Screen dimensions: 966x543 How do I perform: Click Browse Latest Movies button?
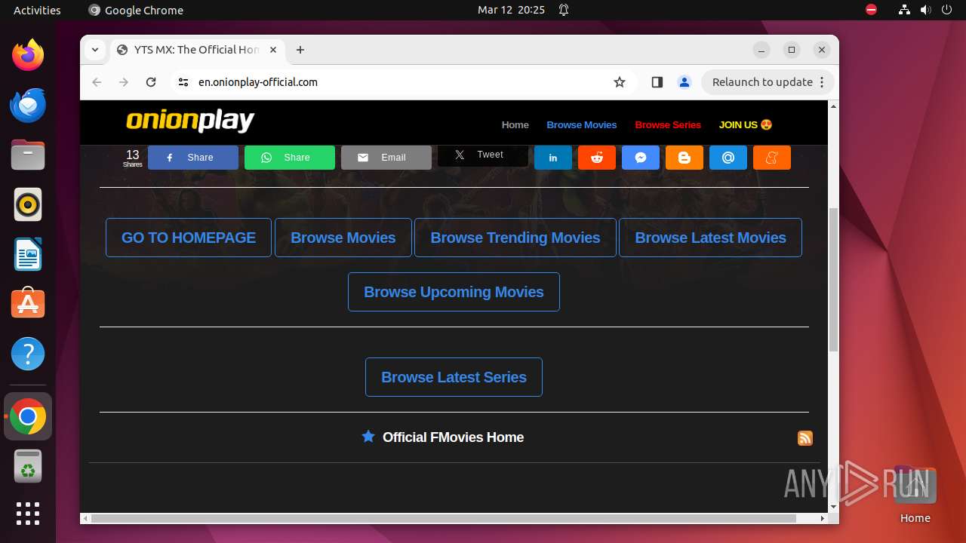pos(710,238)
